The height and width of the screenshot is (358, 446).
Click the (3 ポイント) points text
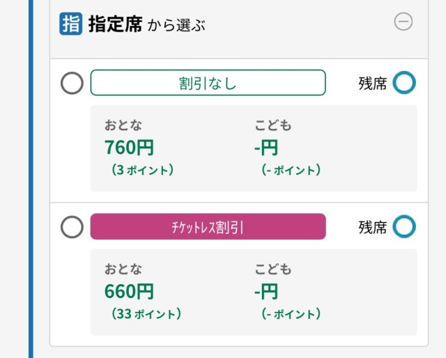point(142,169)
